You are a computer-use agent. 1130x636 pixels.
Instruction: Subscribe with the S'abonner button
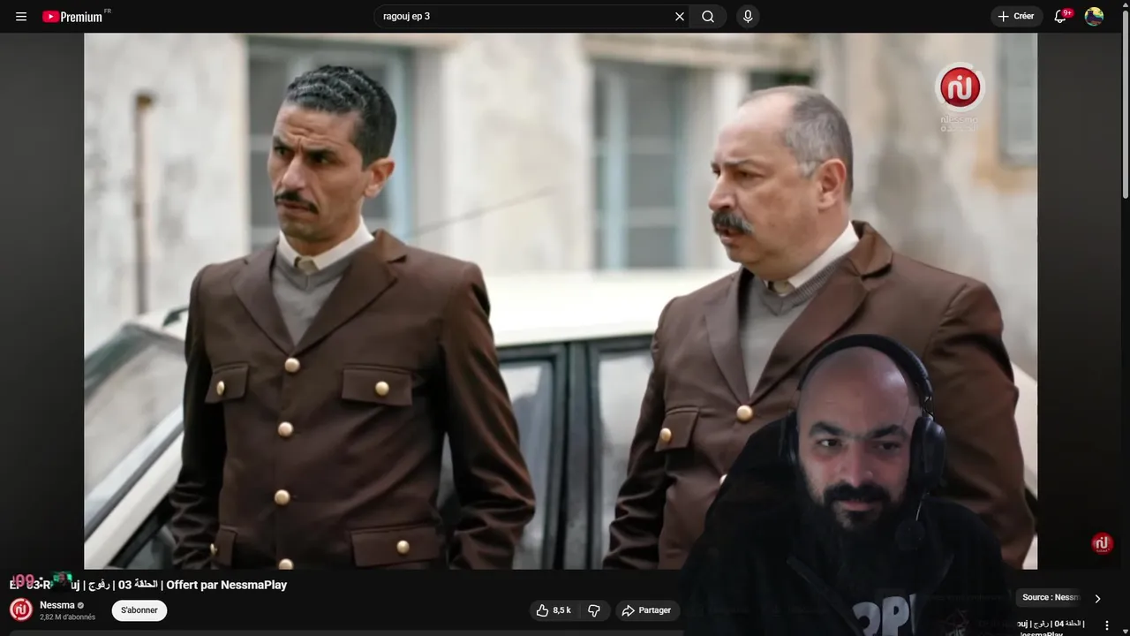click(139, 610)
